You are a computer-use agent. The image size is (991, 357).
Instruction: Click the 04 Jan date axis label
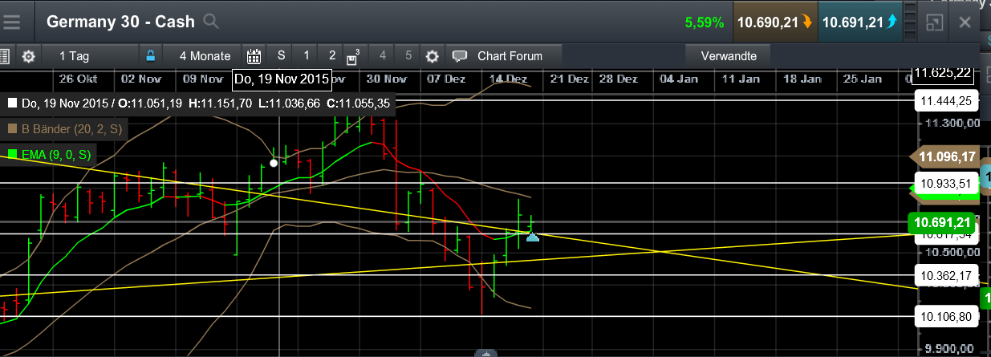tap(678, 79)
